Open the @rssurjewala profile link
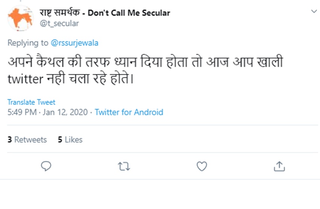The height and width of the screenshot is (209, 320). coord(75,43)
